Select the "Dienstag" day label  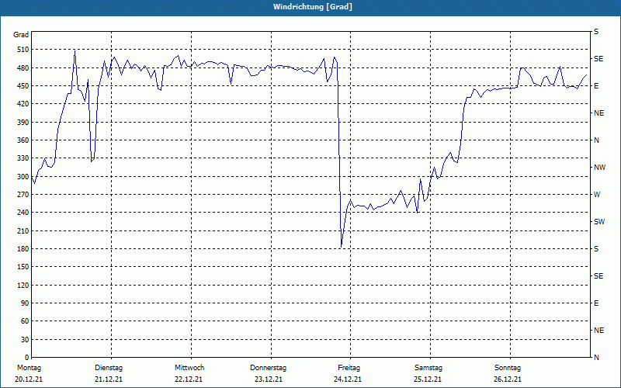pos(109,368)
